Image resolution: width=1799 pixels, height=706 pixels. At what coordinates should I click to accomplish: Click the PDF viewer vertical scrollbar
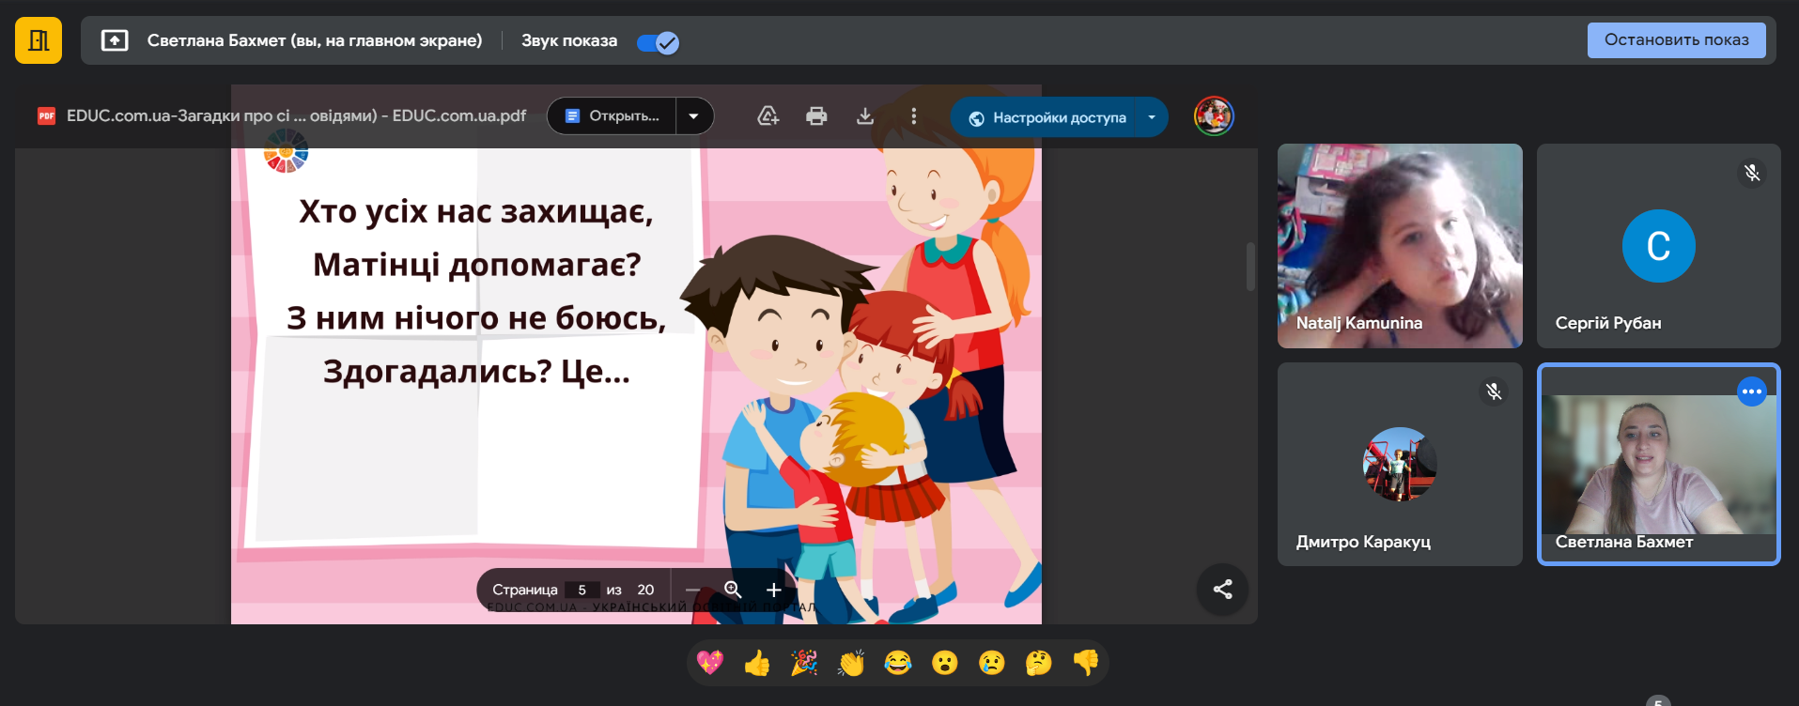point(1250,267)
